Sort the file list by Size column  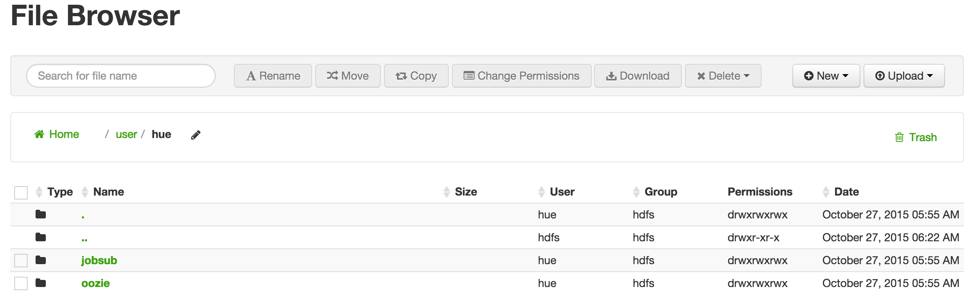pyautogui.click(x=465, y=192)
